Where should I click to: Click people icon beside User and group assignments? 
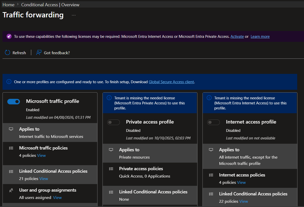pyautogui.click(x=11, y=190)
